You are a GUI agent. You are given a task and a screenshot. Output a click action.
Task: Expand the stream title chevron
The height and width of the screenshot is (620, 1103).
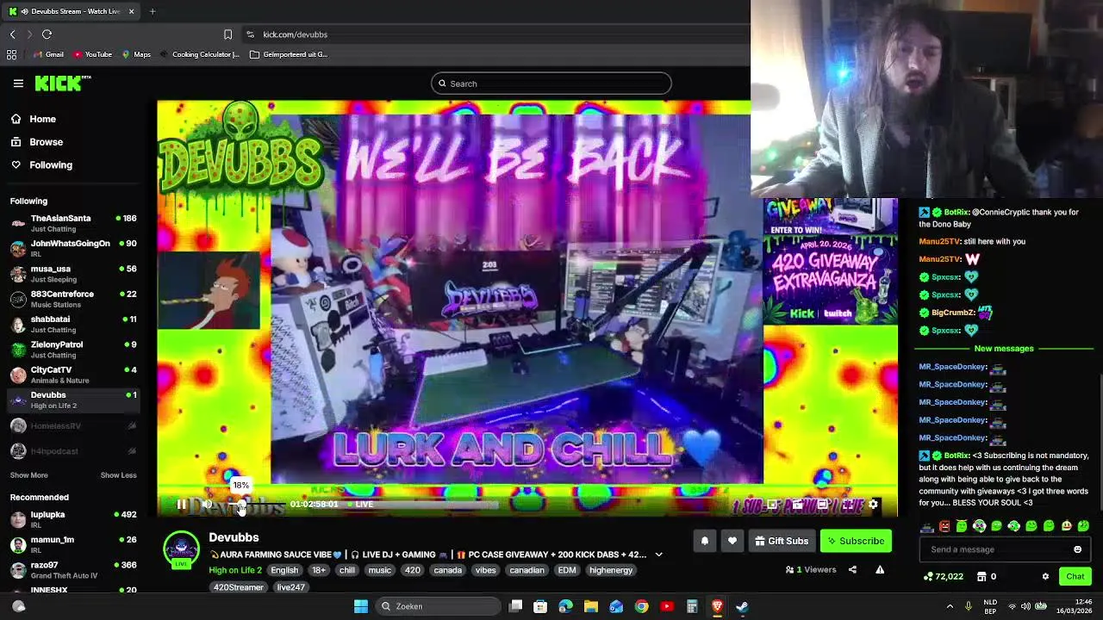click(659, 555)
